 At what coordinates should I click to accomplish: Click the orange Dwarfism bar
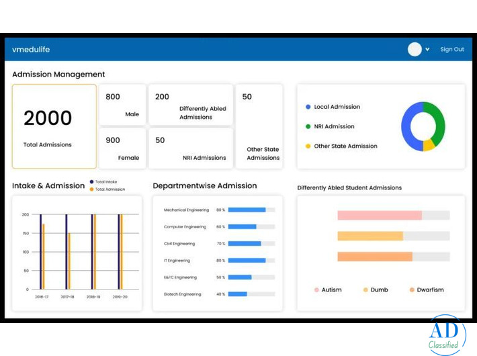point(375,257)
